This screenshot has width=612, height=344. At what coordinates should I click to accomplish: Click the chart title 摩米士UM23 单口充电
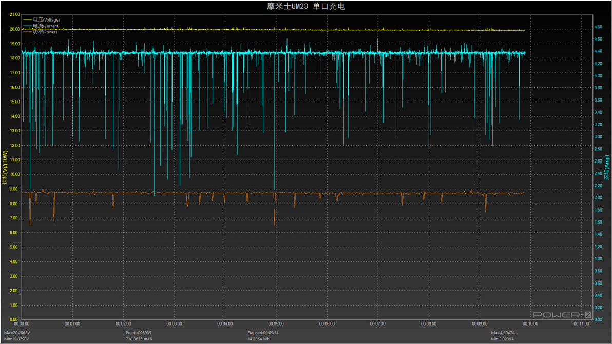tap(305, 6)
